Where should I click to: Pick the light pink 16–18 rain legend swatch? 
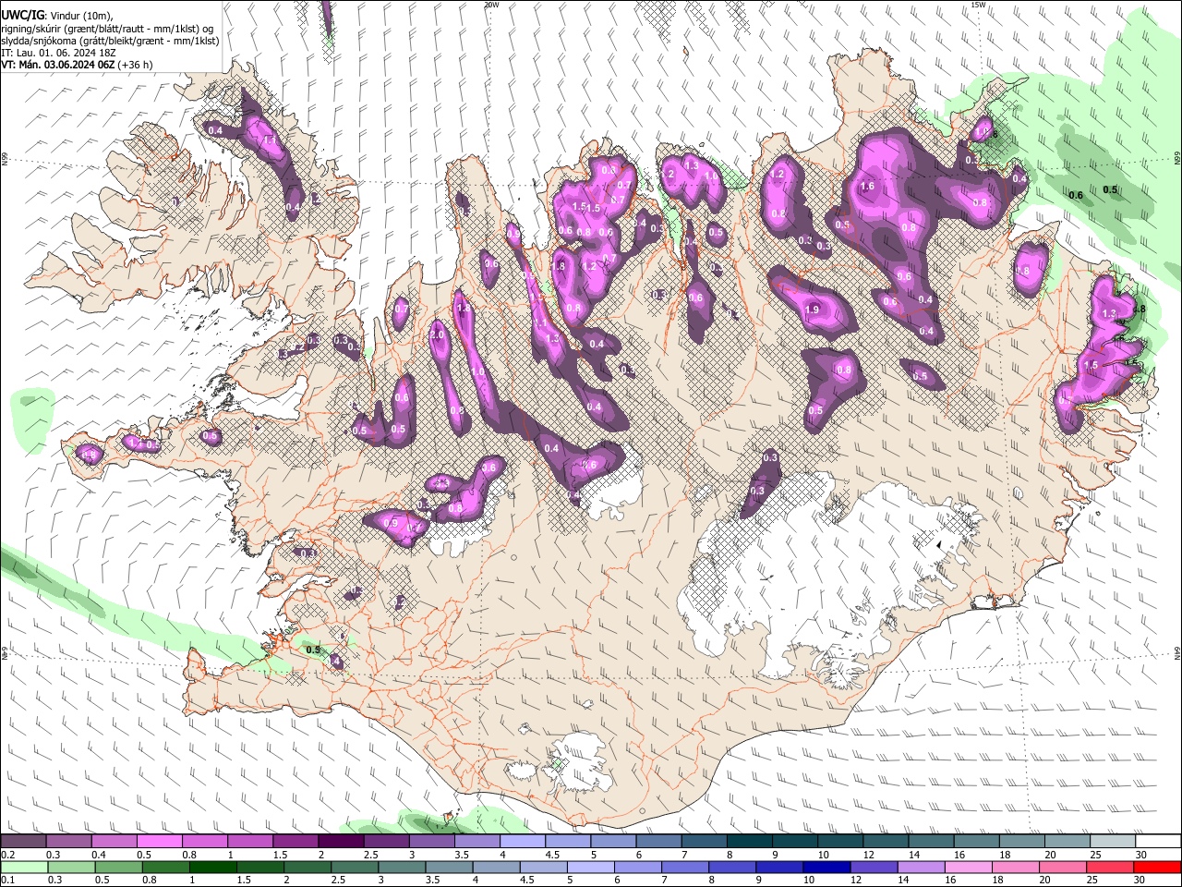[968, 868]
